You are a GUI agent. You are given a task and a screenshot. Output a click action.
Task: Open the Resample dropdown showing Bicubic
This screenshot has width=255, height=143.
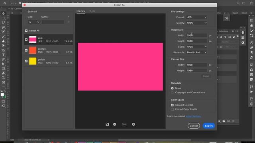pyautogui.click(x=196, y=52)
